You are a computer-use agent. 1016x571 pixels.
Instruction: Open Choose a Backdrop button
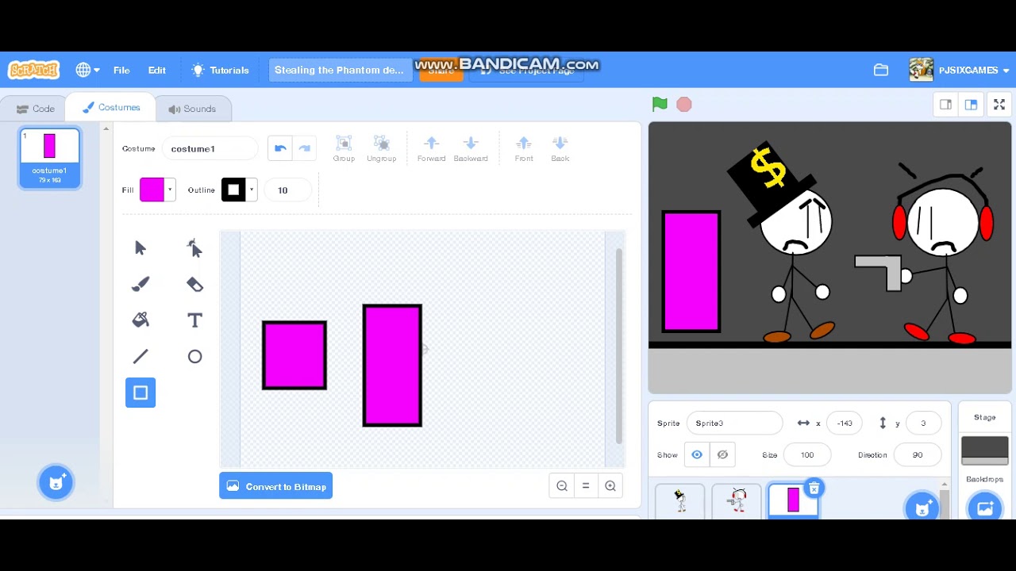985,508
